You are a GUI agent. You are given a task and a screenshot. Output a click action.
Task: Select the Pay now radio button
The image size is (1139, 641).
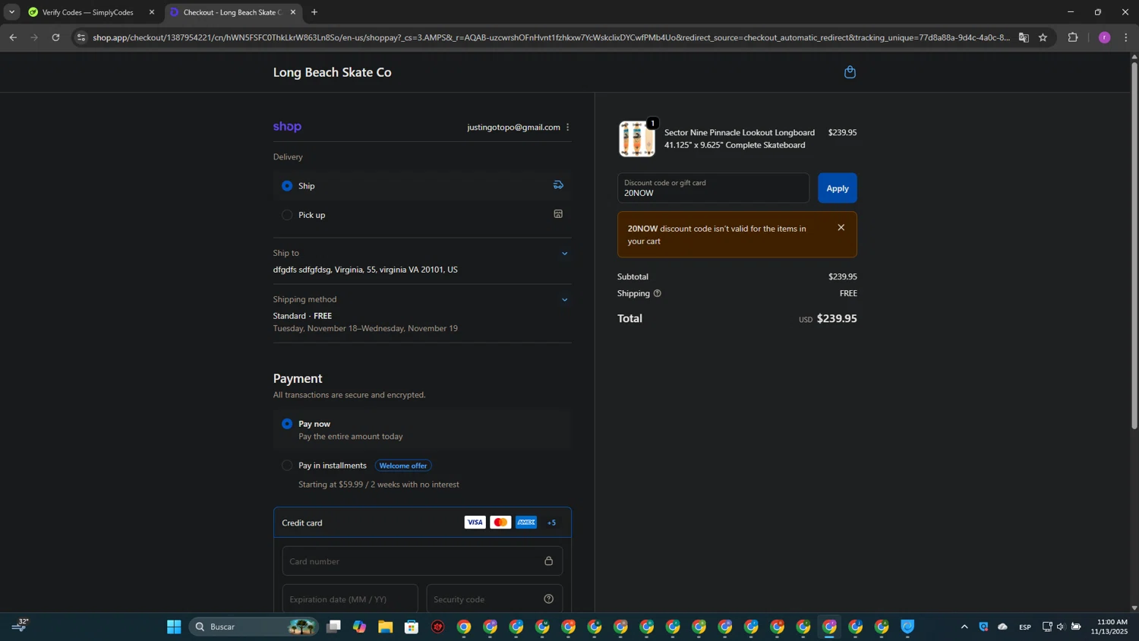[x=287, y=424]
